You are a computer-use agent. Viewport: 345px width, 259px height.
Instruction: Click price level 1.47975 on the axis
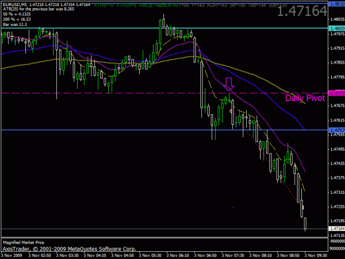(337, 34)
